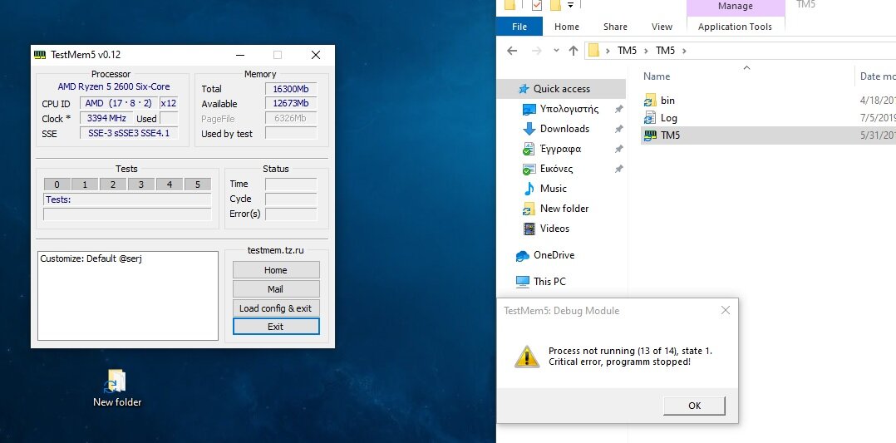The width and height of the screenshot is (896, 443).
Task: Click the empty Error(s) status field
Action: [291, 214]
